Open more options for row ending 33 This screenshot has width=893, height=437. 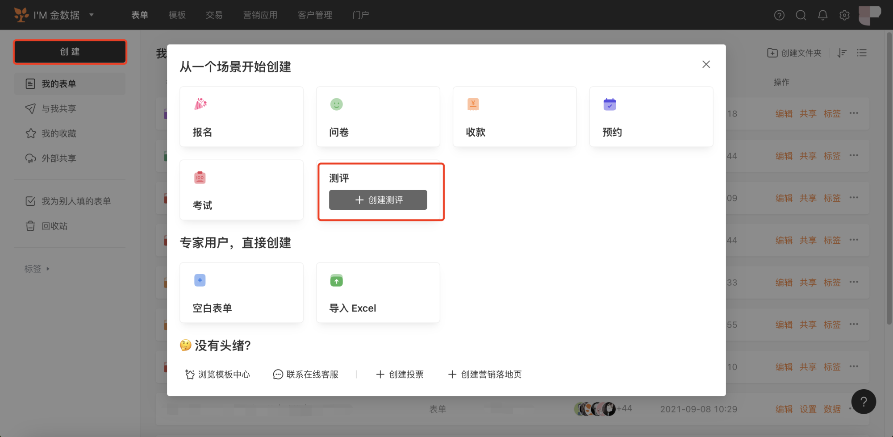(854, 282)
